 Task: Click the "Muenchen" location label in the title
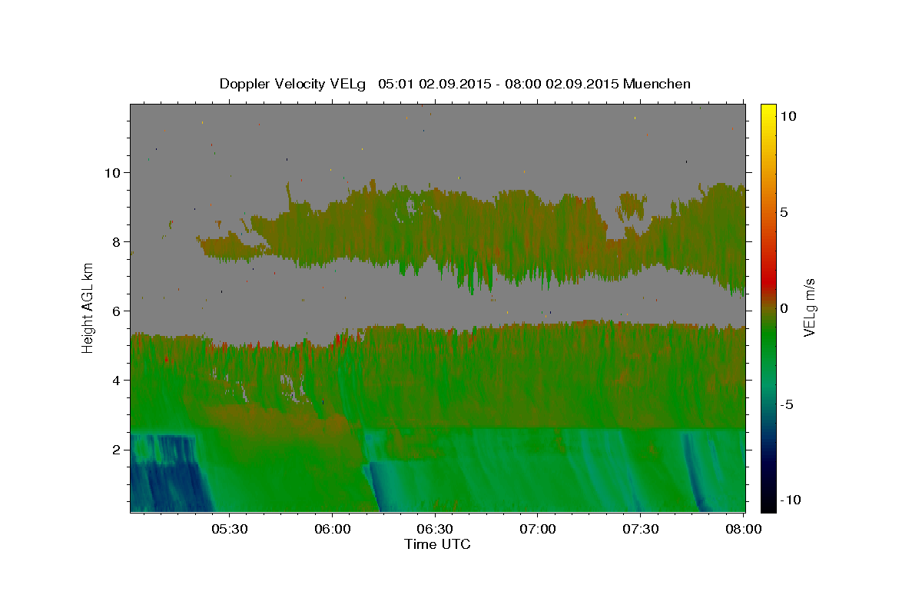[x=658, y=84]
